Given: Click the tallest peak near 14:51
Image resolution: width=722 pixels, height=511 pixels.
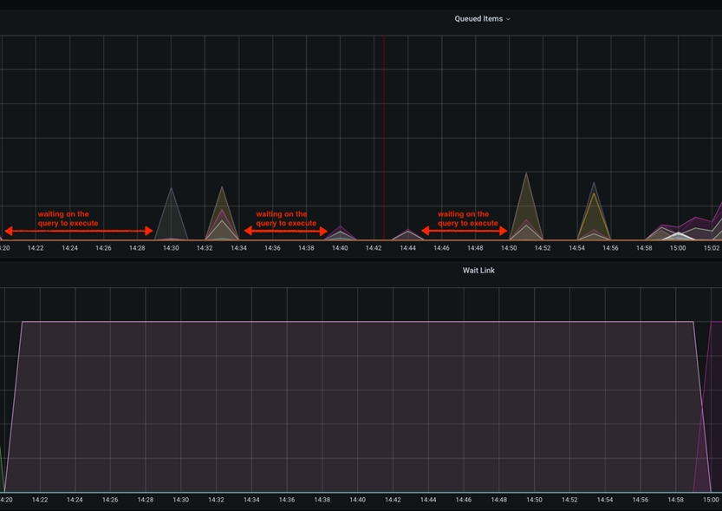Looking at the screenshot, I should pos(526,204).
